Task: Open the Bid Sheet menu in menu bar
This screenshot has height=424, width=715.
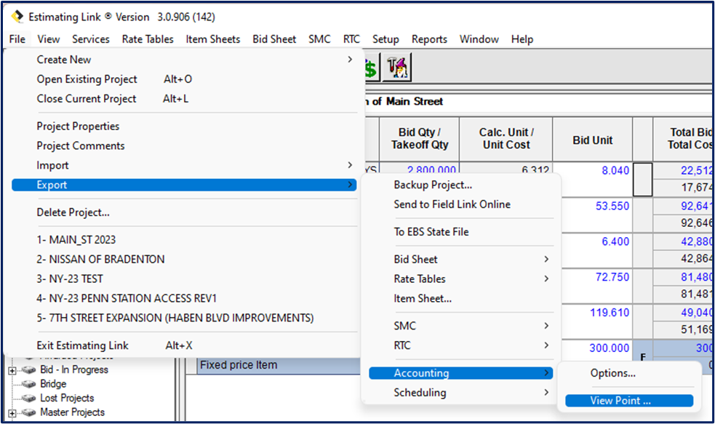Action: pyautogui.click(x=274, y=39)
